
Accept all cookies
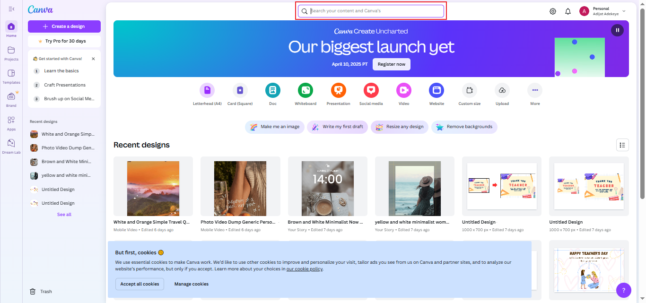(140, 284)
